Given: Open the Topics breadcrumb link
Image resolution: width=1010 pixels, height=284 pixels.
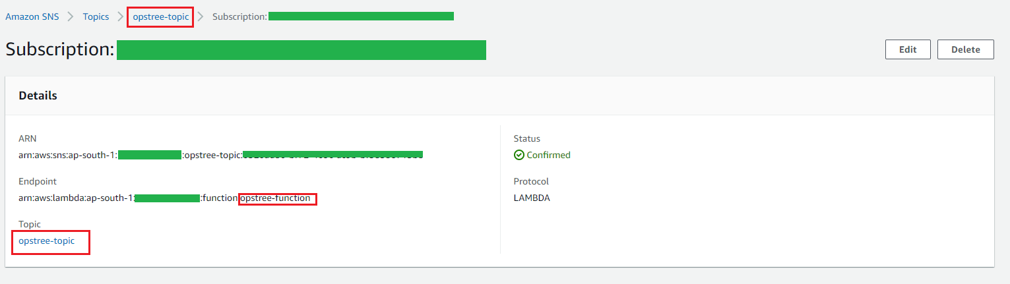Looking at the screenshot, I should click(x=96, y=16).
